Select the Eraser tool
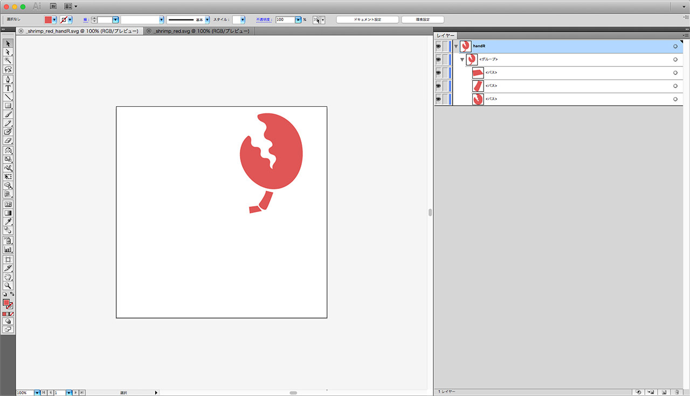This screenshot has width=690, height=396. pyautogui.click(x=8, y=140)
